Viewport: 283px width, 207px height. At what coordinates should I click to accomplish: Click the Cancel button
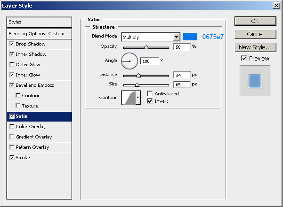pos(255,34)
